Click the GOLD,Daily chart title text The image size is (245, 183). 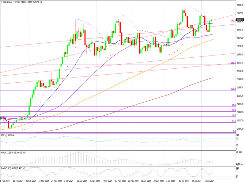[x=8, y=2]
